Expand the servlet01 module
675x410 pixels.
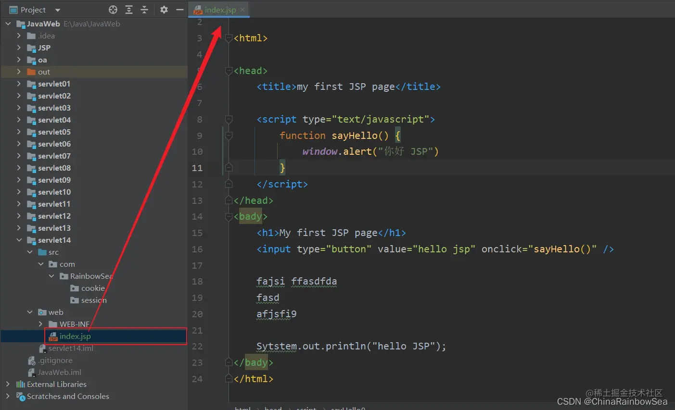point(19,84)
